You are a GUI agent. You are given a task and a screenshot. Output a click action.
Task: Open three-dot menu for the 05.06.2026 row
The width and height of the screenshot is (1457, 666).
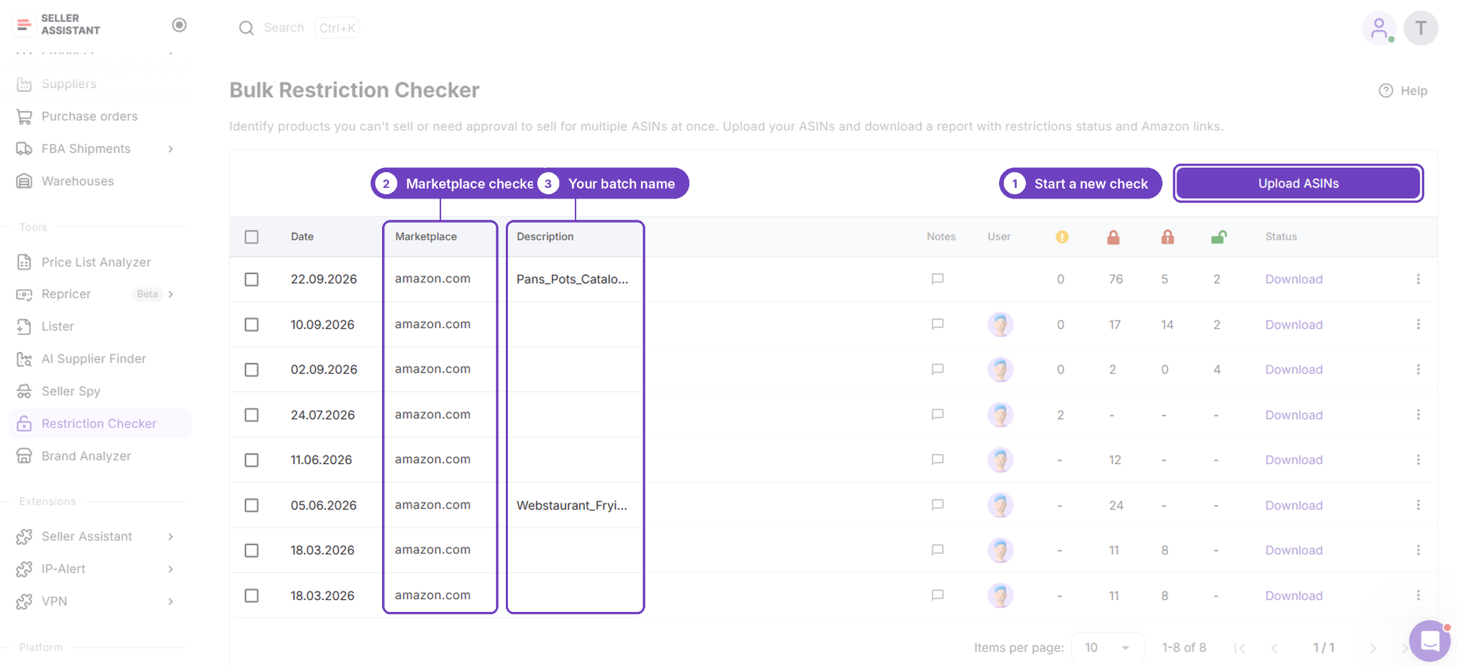1418,505
